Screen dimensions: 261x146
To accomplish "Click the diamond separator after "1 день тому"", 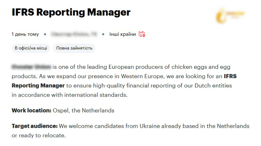I will (45, 34).
